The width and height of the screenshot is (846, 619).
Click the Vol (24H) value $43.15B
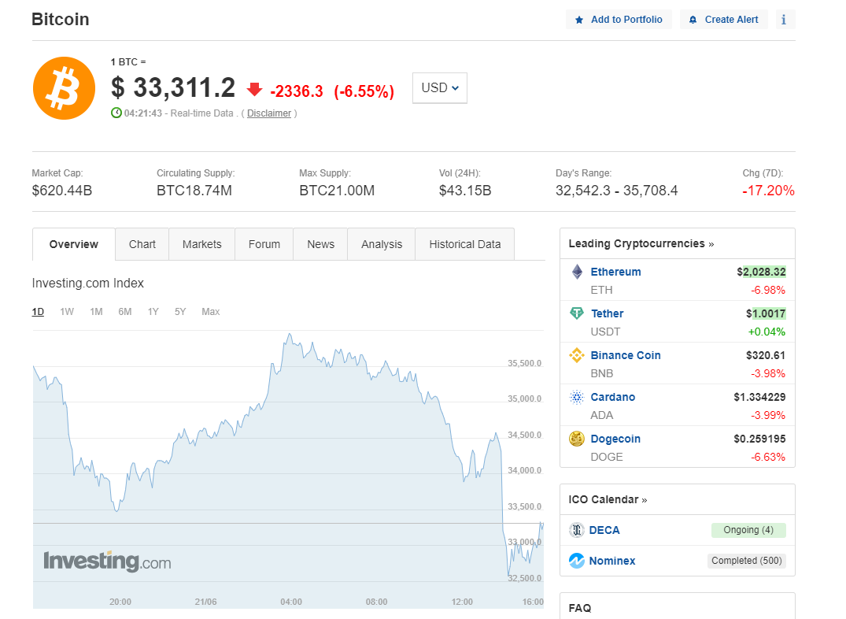pos(465,191)
